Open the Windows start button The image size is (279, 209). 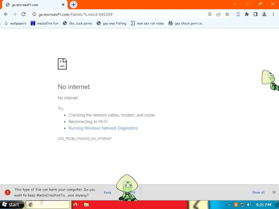[12, 205]
